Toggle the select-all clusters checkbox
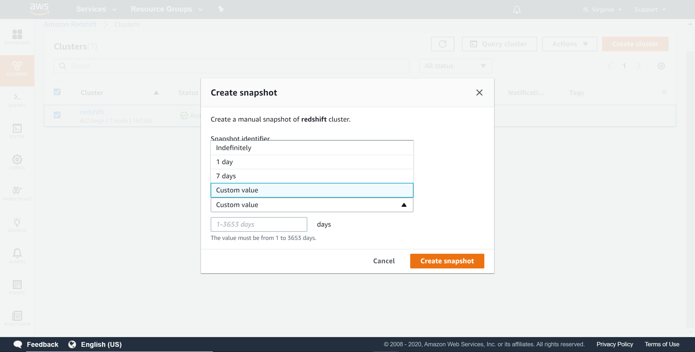The image size is (695, 352). pyautogui.click(x=57, y=92)
